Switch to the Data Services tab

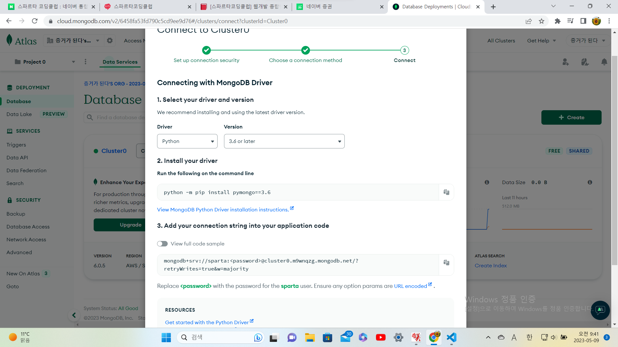[120, 62]
